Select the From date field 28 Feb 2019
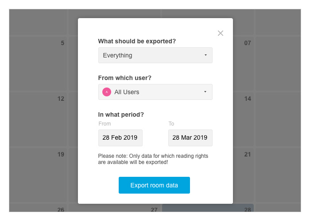Screen dimensions: 310x221 pos(120,138)
